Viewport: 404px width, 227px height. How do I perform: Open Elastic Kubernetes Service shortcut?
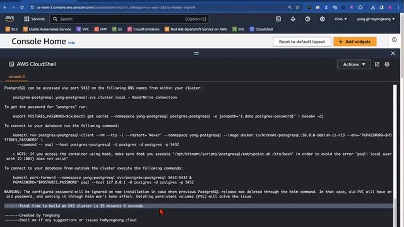coord(47,29)
